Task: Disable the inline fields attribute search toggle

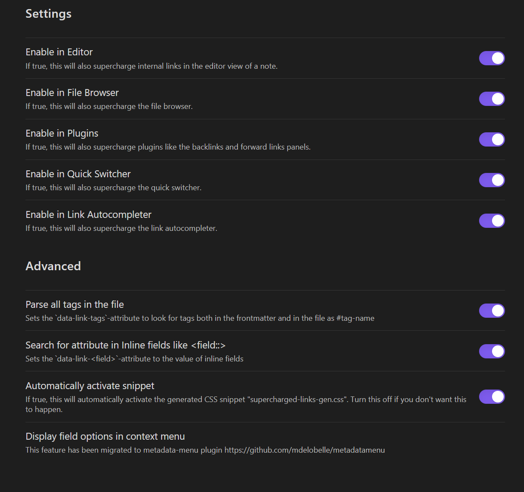Action: [492, 351]
